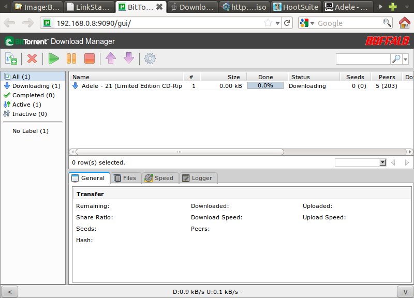
Task: Click the red Remove torrent icon
Action: coord(32,59)
